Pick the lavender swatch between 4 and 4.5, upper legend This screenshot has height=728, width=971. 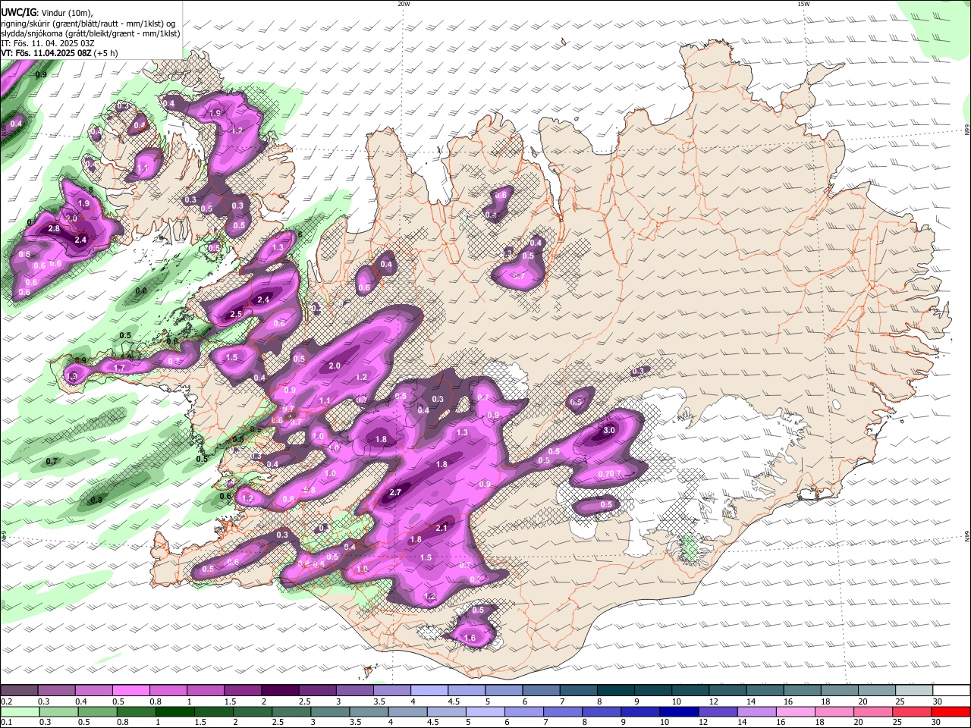429,691
